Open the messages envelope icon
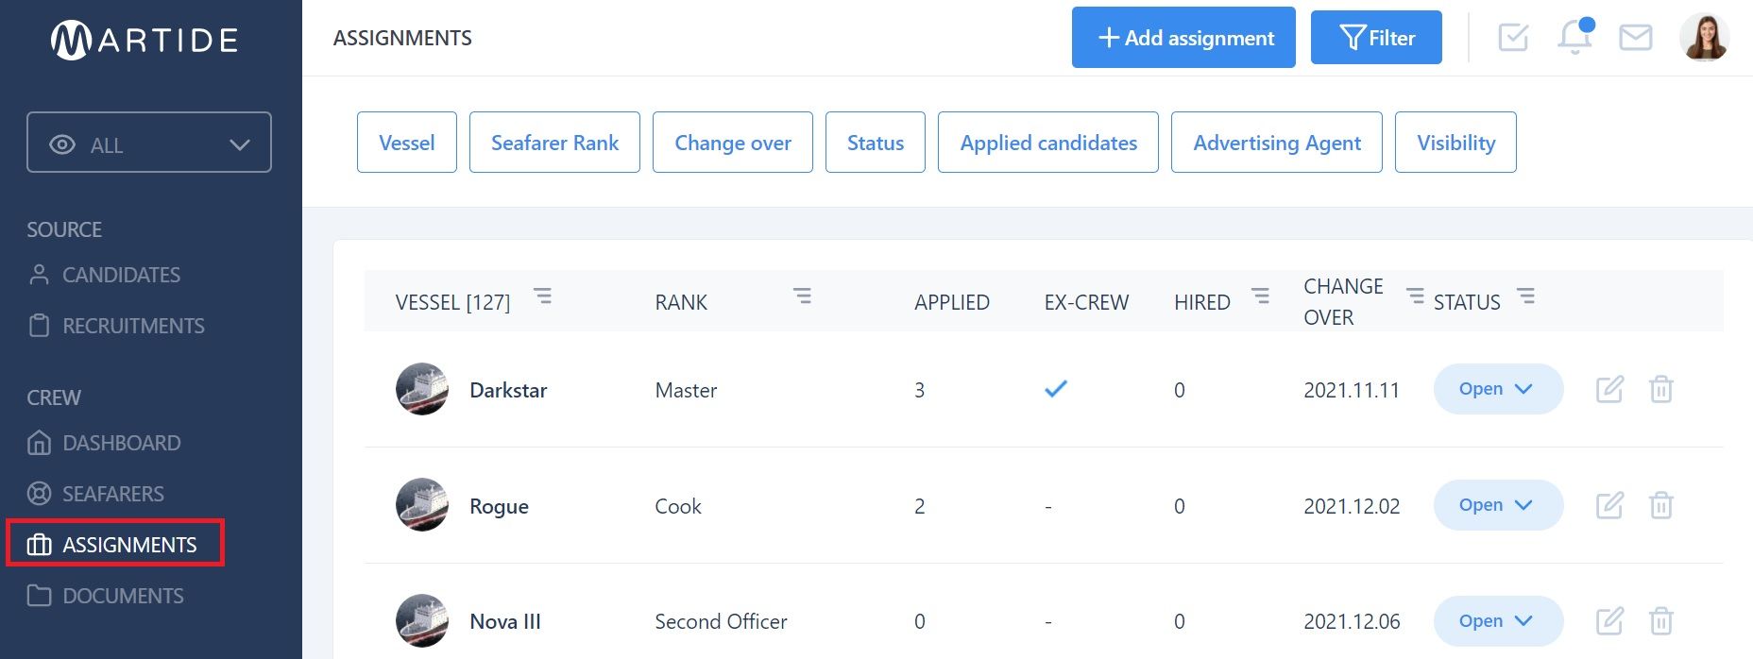The width and height of the screenshot is (1753, 659). 1636,38
